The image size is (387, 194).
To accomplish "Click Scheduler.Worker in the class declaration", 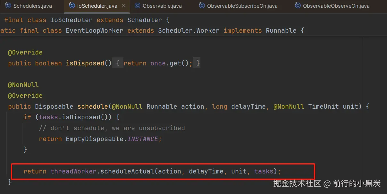I will [x=189, y=30].
